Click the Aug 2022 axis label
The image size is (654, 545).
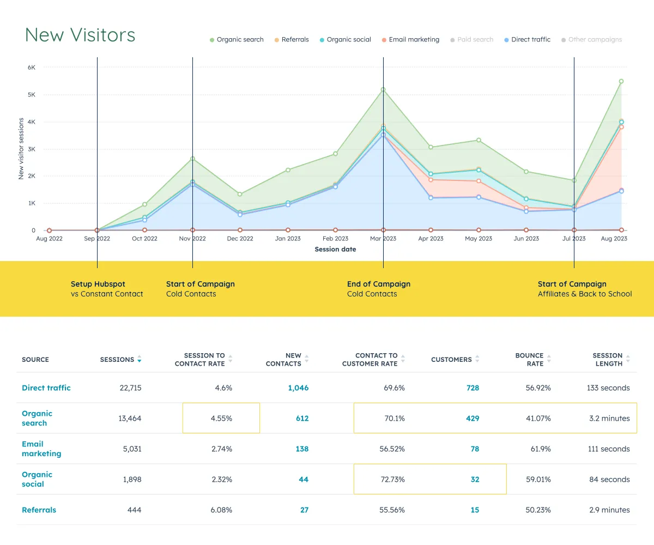tap(50, 239)
